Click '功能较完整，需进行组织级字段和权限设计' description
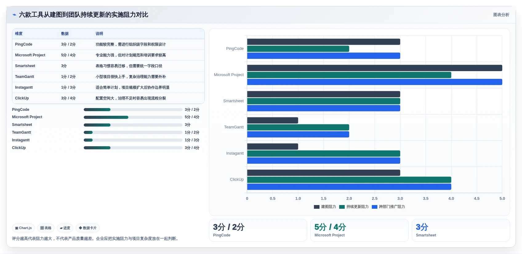 pyautogui.click(x=131, y=44)
